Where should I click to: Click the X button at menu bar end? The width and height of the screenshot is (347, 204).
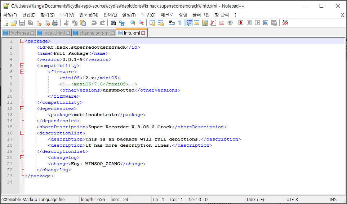click(x=342, y=15)
